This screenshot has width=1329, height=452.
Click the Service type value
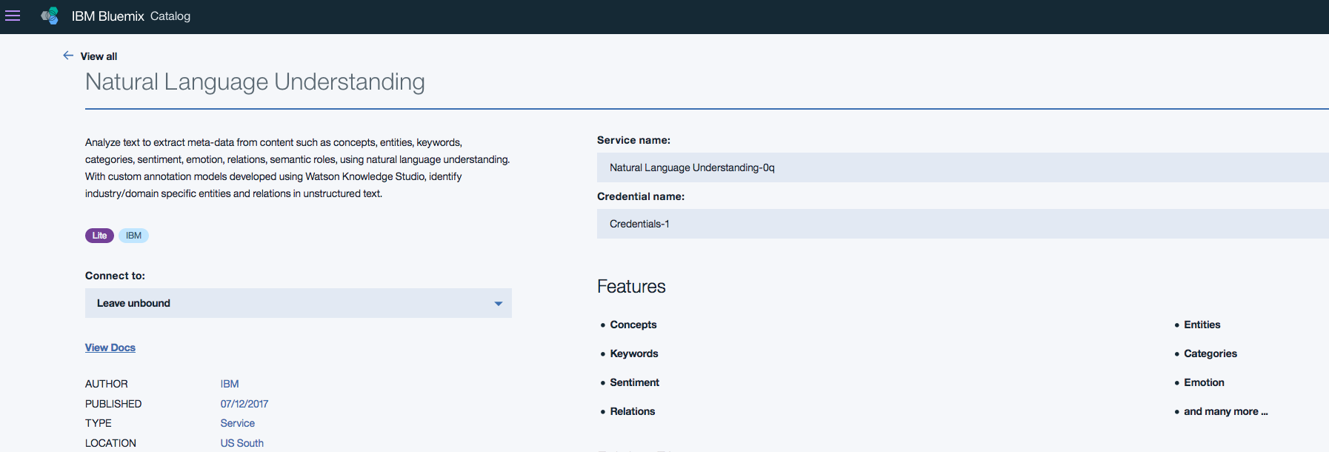(238, 423)
